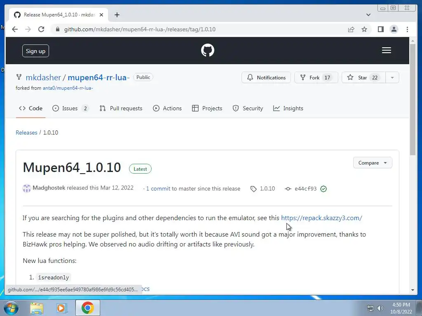Open Madghostek's profile link

pyautogui.click(x=49, y=188)
